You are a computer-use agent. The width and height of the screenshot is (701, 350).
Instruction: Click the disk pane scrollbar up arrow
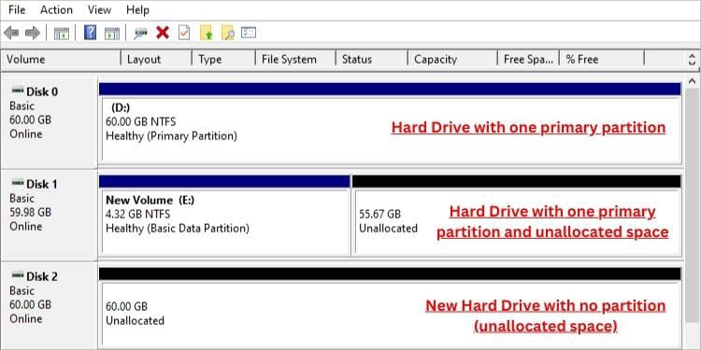[x=693, y=82]
